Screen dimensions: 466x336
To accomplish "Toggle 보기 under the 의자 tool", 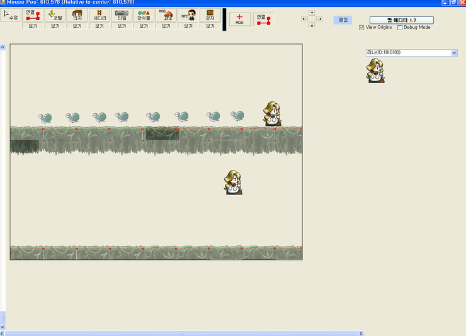I will point(77,26).
